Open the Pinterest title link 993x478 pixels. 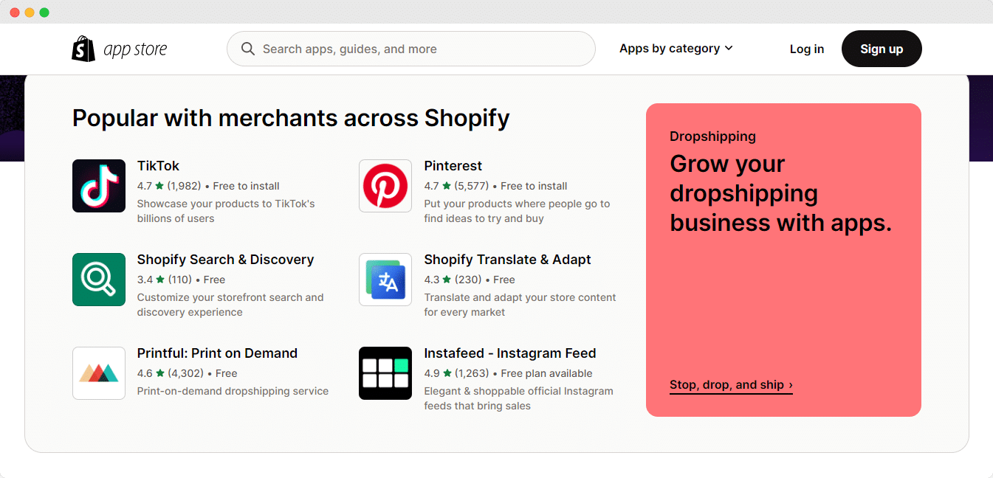pos(453,166)
